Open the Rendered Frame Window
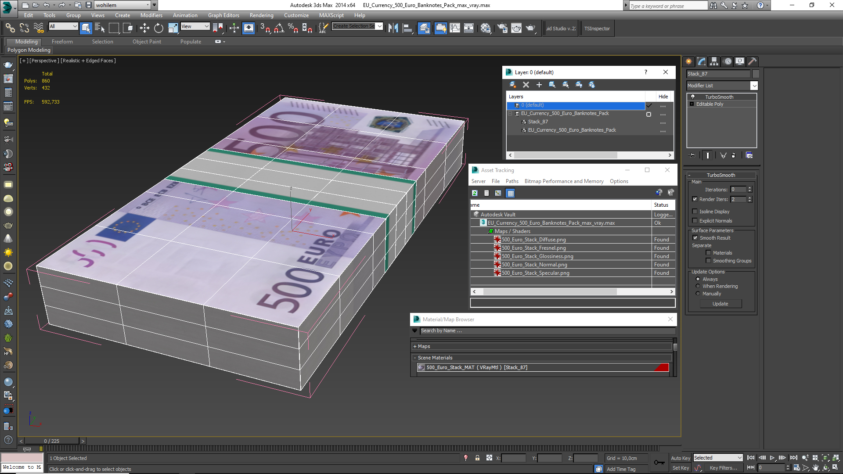Image resolution: width=843 pixels, height=474 pixels. pos(516,29)
